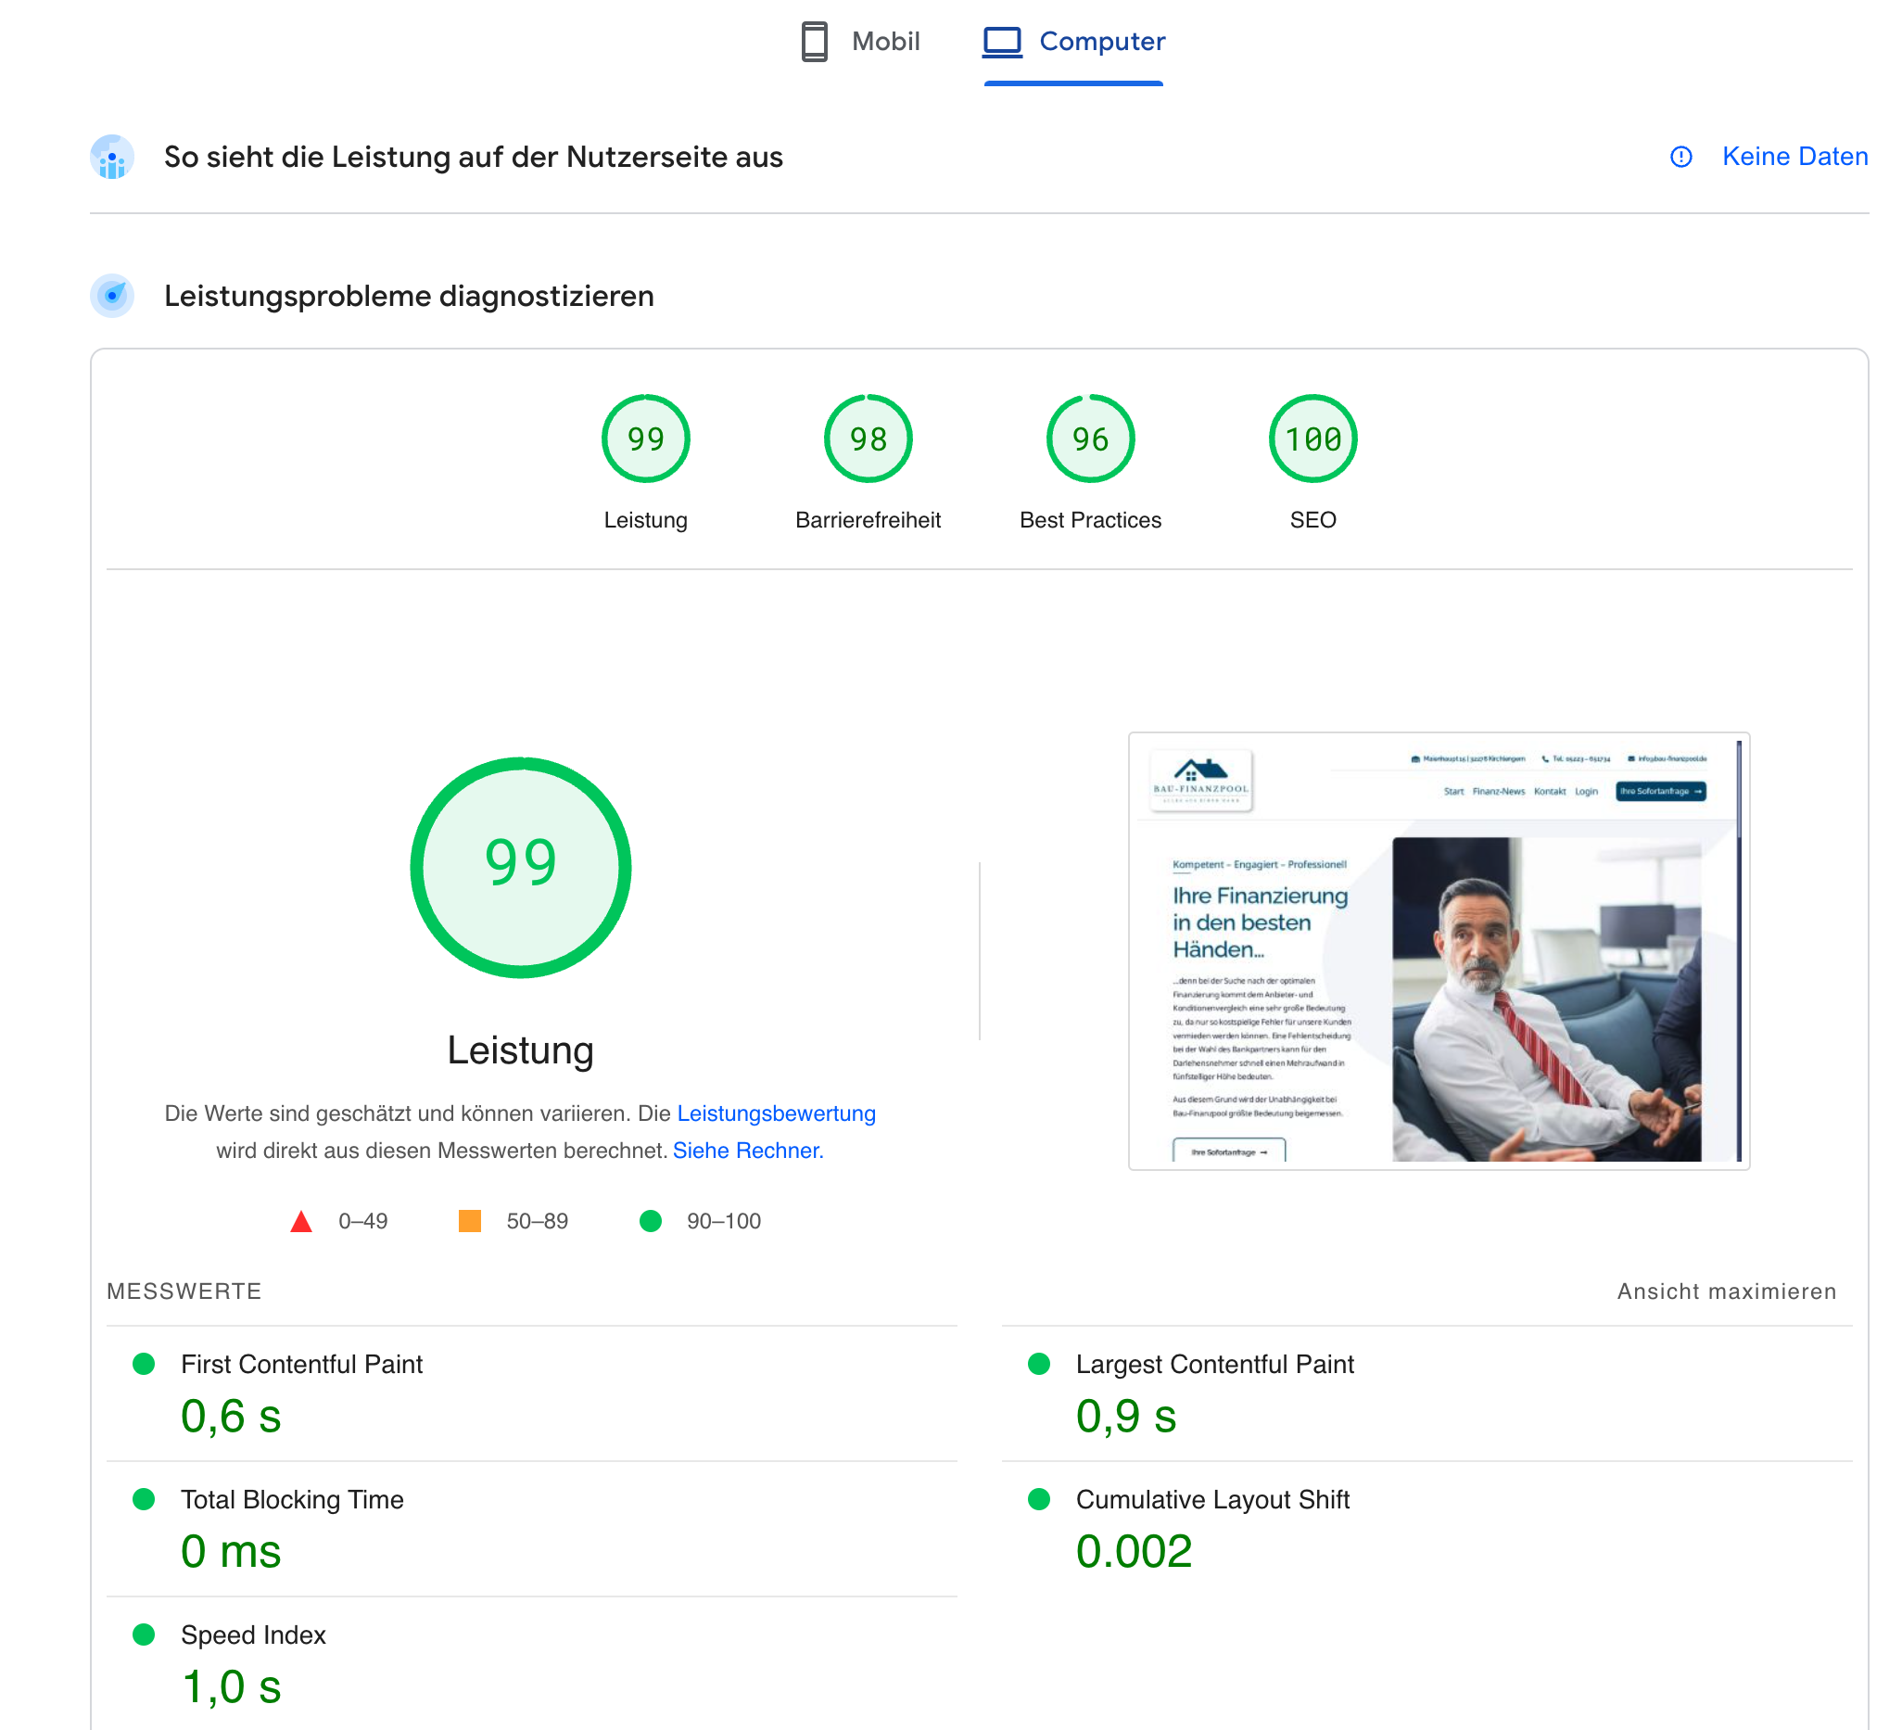Click the Best Practices category label
1902x1730 pixels.
1091,520
